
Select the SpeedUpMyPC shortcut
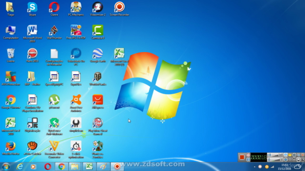coord(54,78)
